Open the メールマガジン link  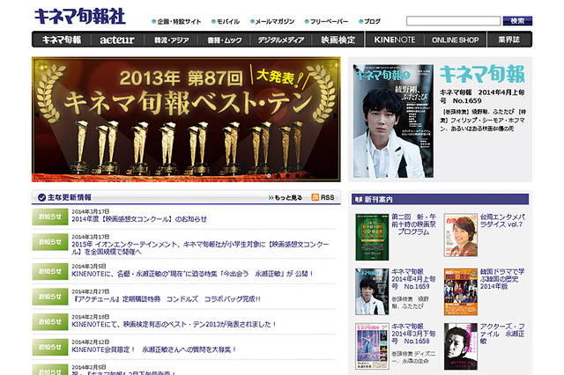click(x=272, y=21)
